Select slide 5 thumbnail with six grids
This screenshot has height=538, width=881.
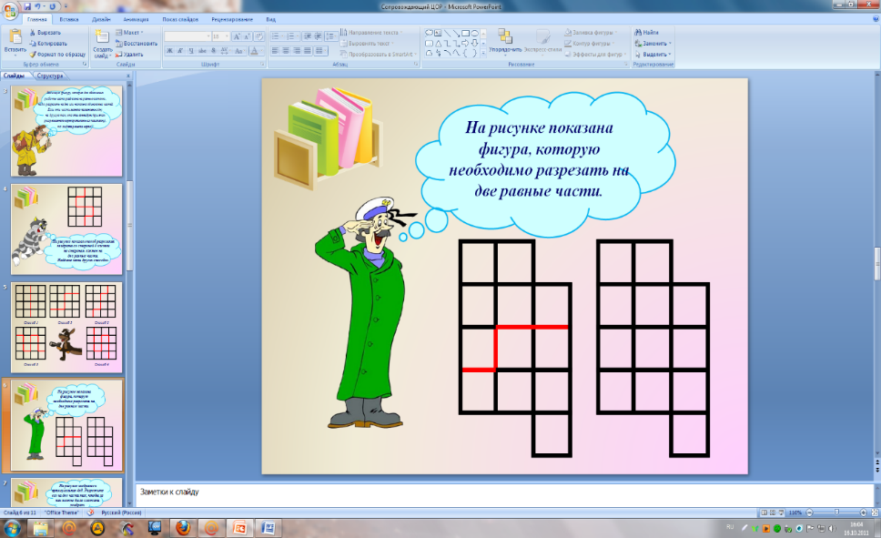[66, 328]
